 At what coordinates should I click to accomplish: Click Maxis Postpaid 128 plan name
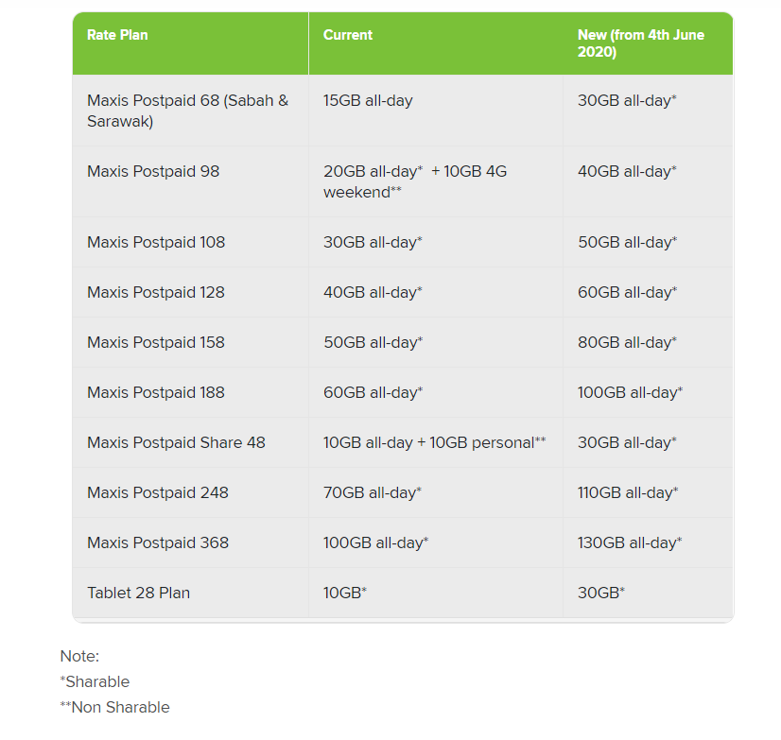tap(156, 292)
